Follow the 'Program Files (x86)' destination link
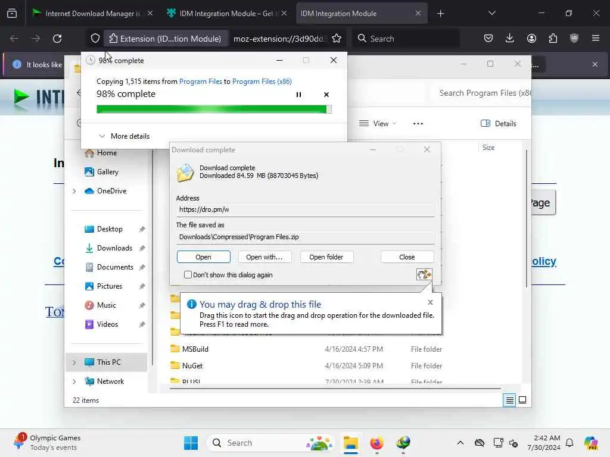The image size is (610, 457). (262, 81)
